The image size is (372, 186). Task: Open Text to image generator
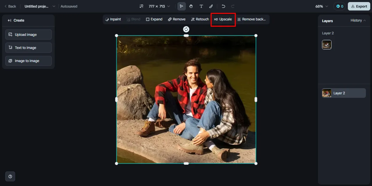(x=28, y=47)
